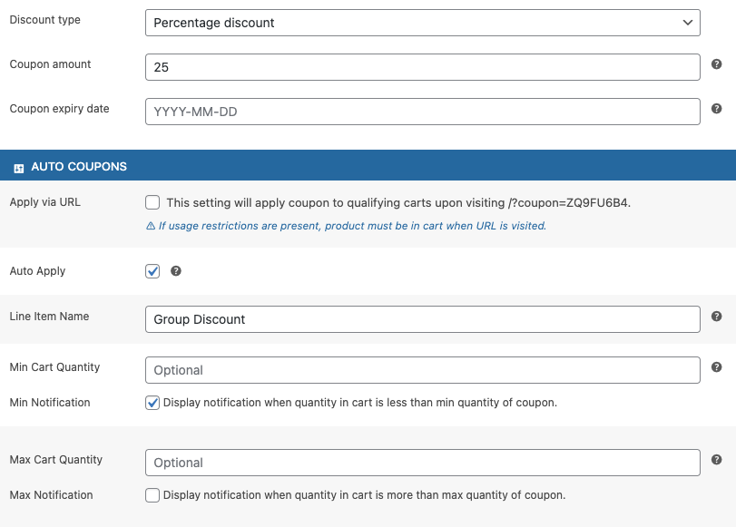Click the Discount type chevron arrow

tap(688, 23)
